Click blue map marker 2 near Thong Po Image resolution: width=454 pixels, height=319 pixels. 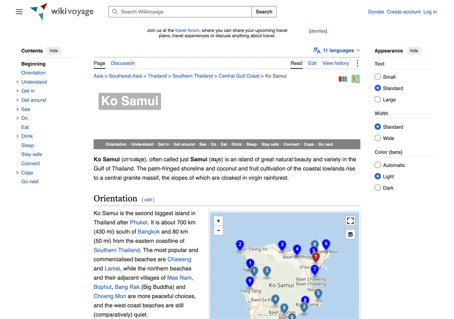coord(240,245)
